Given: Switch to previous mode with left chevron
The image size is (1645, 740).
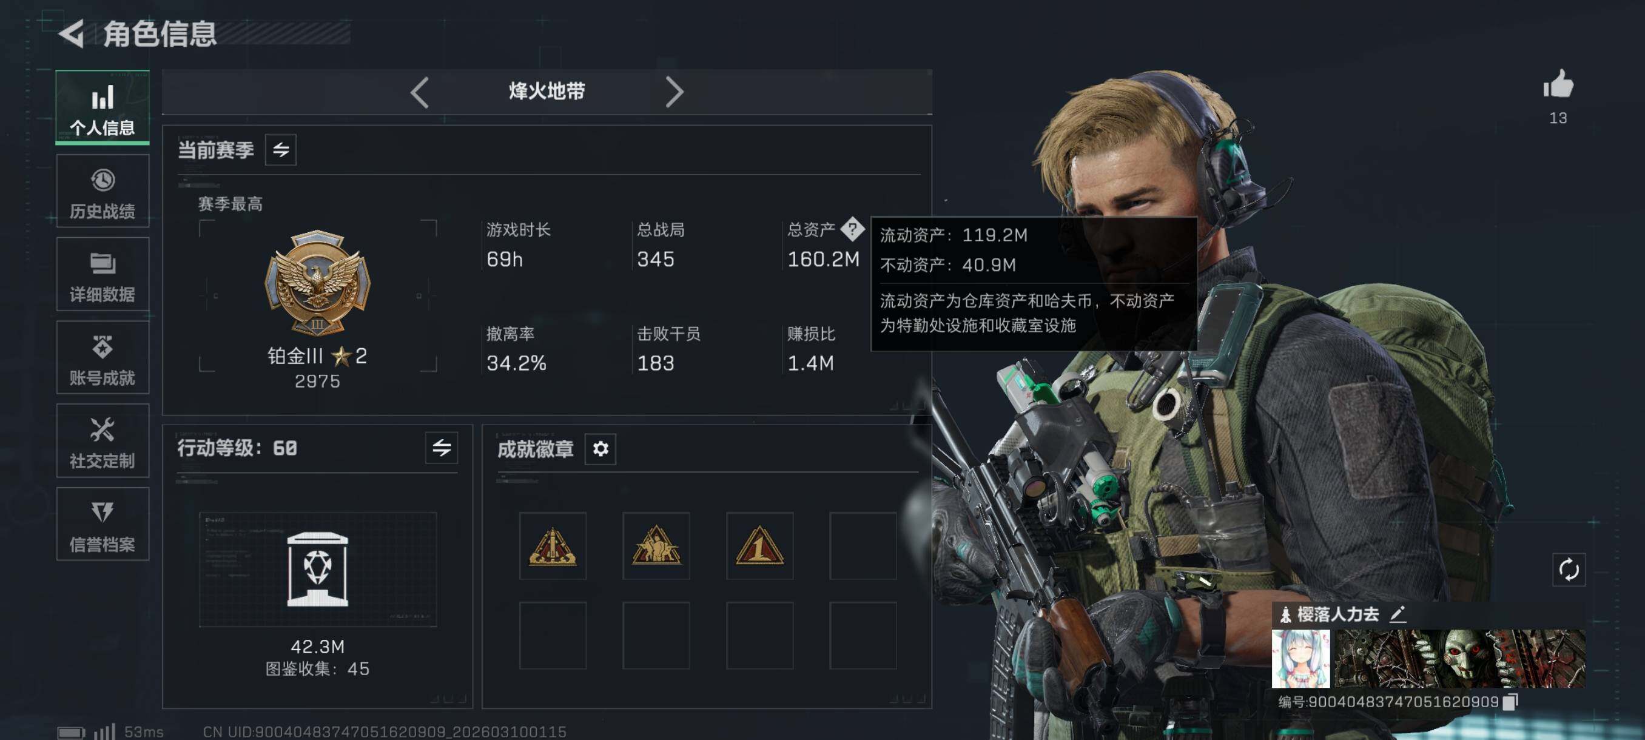Looking at the screenshot, I should 420,93.
